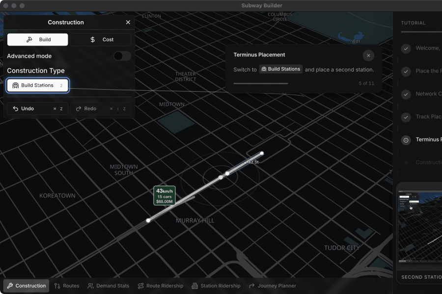Select Build Stations construction type
The image size is (442, 294).
click(37, 85)
